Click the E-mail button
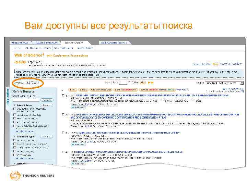This screenshot has height=185, width=247. tap(83, 90)
